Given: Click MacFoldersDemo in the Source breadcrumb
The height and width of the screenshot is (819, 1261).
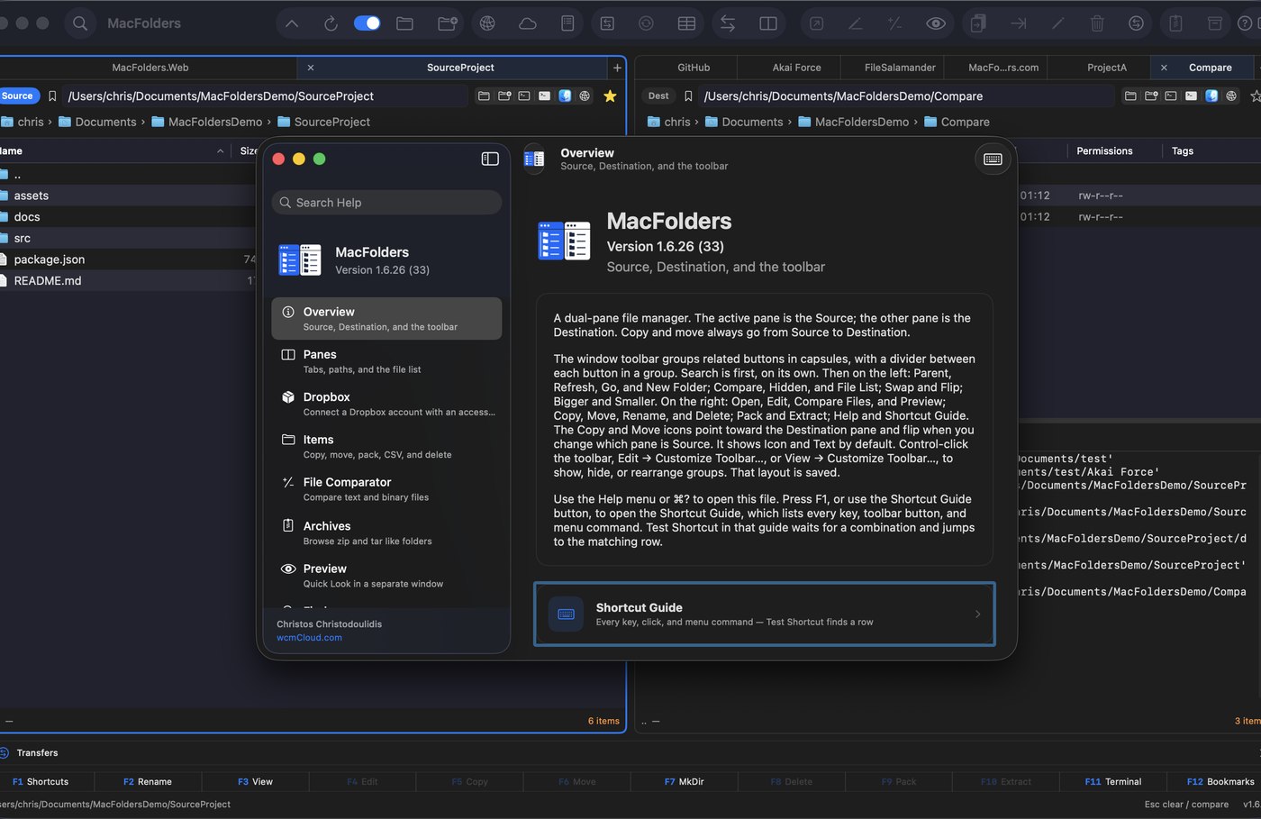Looking at the screenshot, I should (215, 122).
